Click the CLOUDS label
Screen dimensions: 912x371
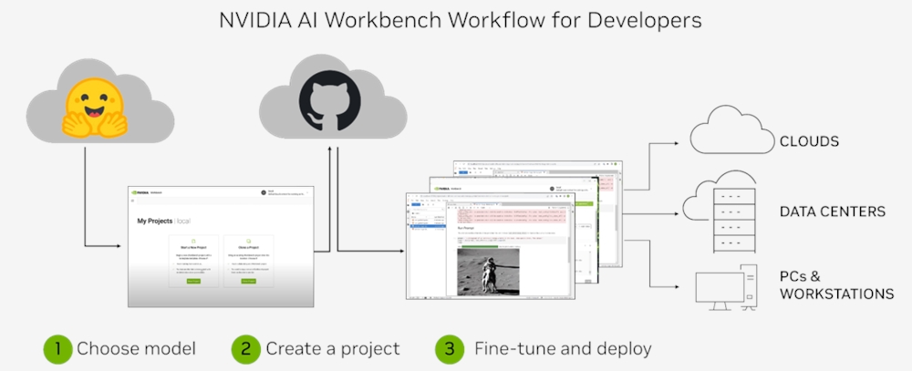(x=809, y=141)
